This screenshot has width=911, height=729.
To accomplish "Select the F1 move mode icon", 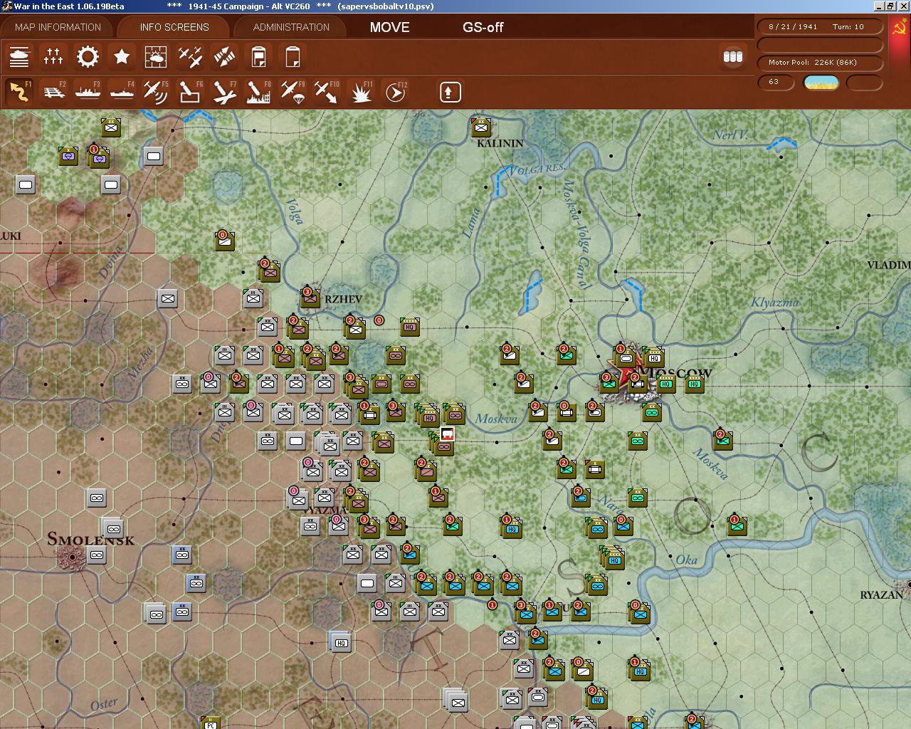I will click(19, 92).
